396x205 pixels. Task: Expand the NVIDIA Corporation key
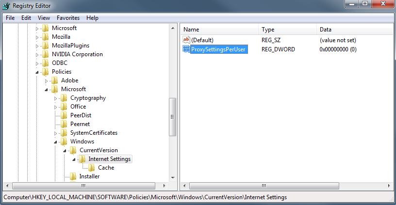point(37,55)
